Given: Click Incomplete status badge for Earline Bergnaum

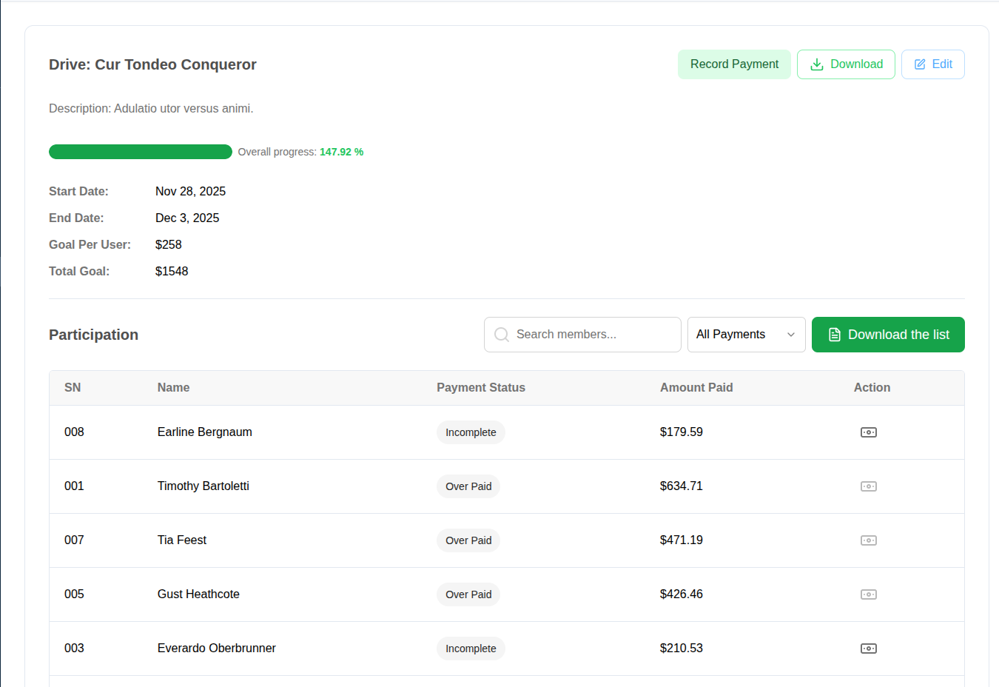Looking at the screenshot, I should (471, 432).
